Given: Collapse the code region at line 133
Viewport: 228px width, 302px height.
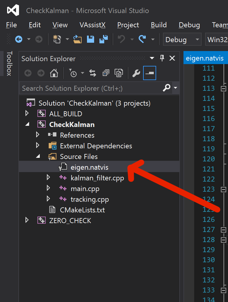Looking at the screenshot, I should pyautogui.click(x=223, y=290).
